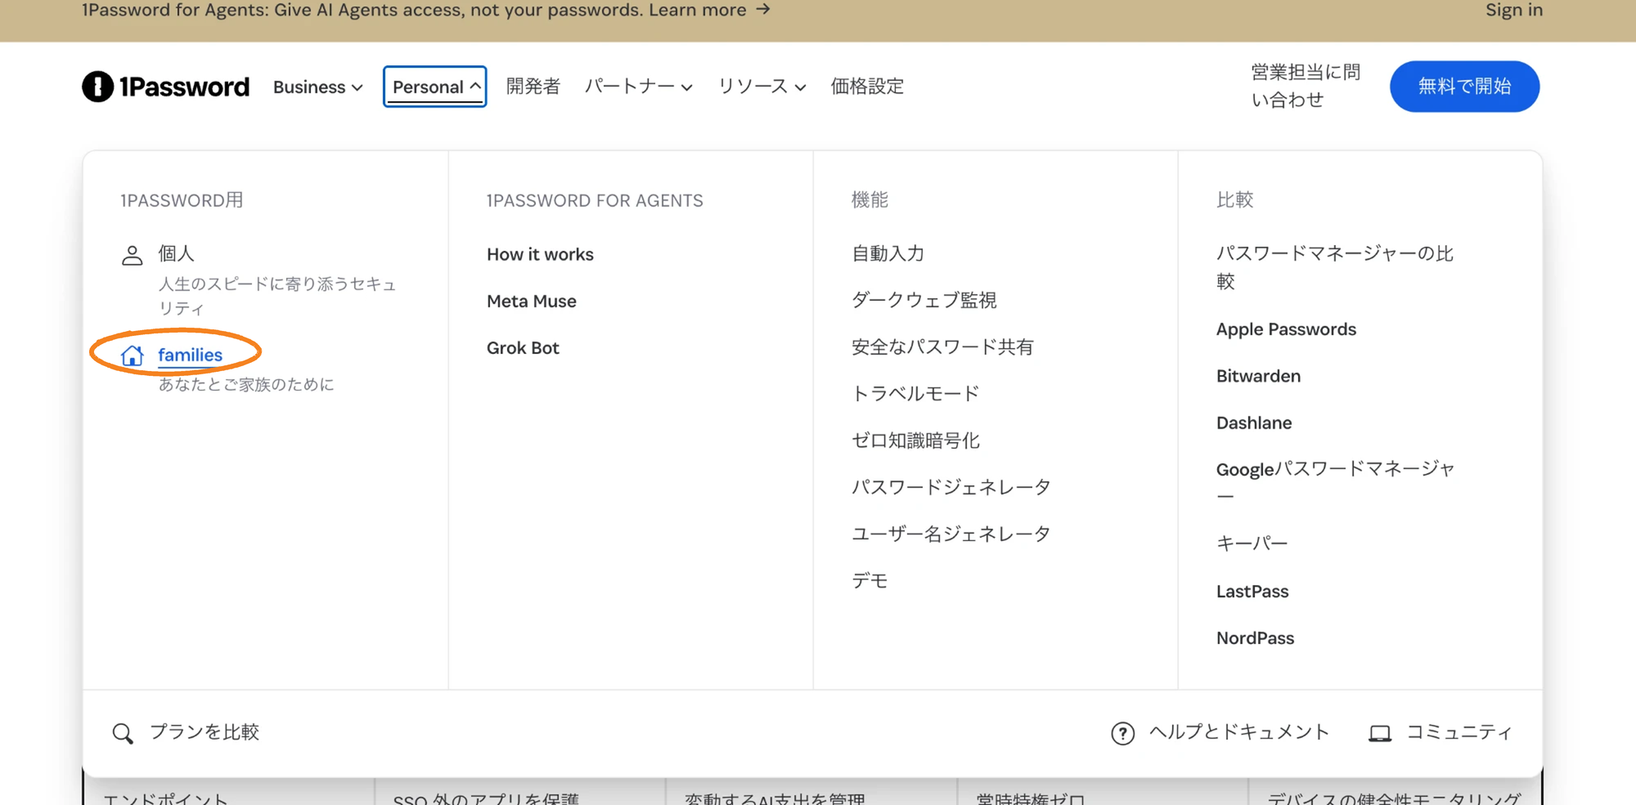Open the Grok Bot link

523,347
